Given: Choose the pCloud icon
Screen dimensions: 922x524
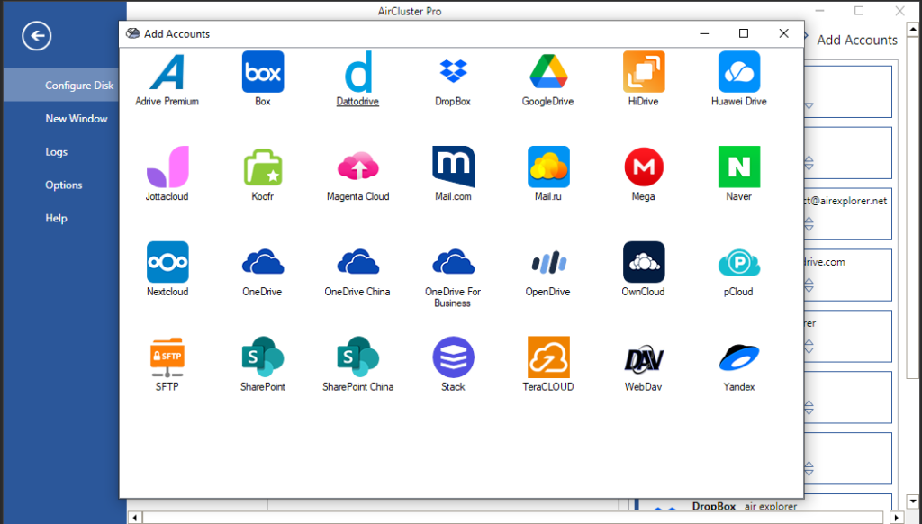Looking at the screenshot, I should (x=739, y=262).
